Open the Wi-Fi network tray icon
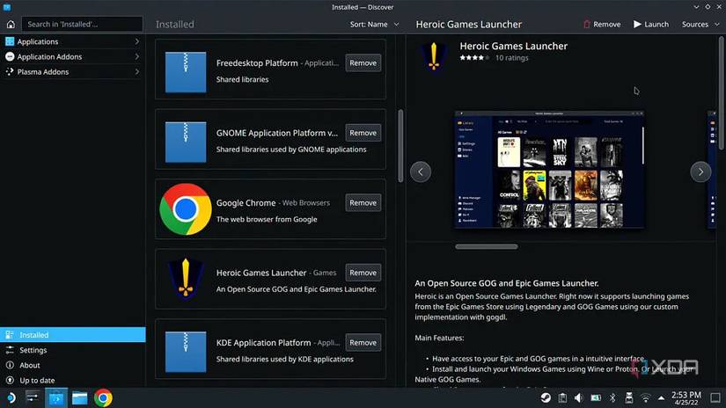The height and width of the screenshot is (408, 726). pos(645,397)
